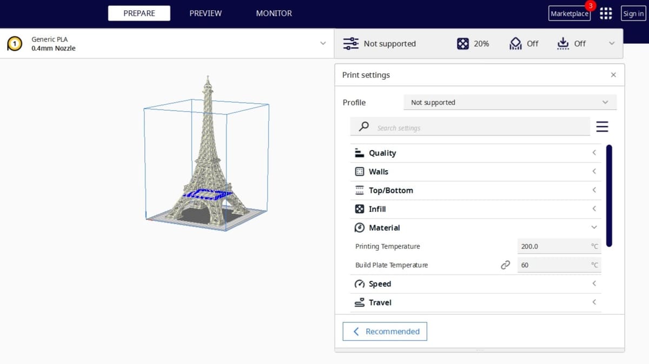Image resolution: width=649 pixels, height=364 pixels.
Task: Expand the Speed settings section
Action: (594, 284)
